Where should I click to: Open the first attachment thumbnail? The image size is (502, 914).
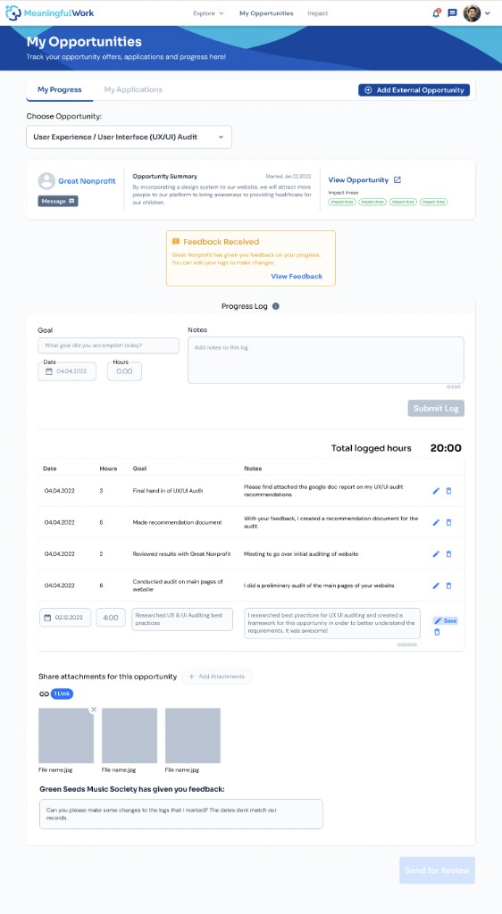66,735
